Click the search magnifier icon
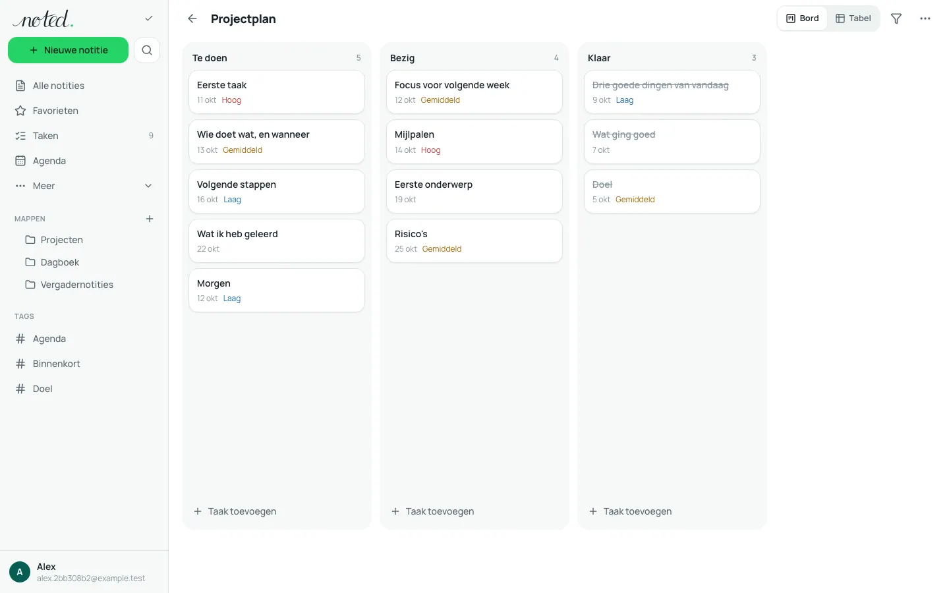Screen dimensions: 949x593 point(147,50)
